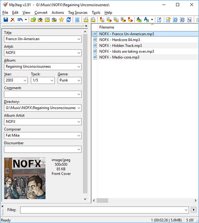Select file NOFX - Idiots are taking over.mp3
This screenshot has width=199, height=223.
pyautogui.click(x=126, y=51)
